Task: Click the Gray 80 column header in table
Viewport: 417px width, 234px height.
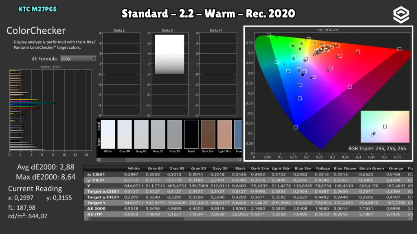Action: point(155,169)
